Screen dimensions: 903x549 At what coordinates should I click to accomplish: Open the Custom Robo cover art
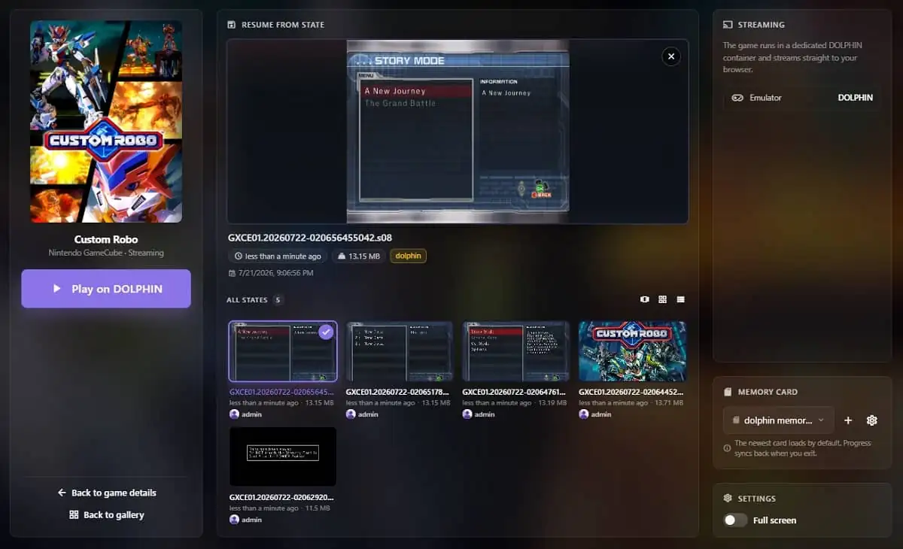(x=106, y=121)
